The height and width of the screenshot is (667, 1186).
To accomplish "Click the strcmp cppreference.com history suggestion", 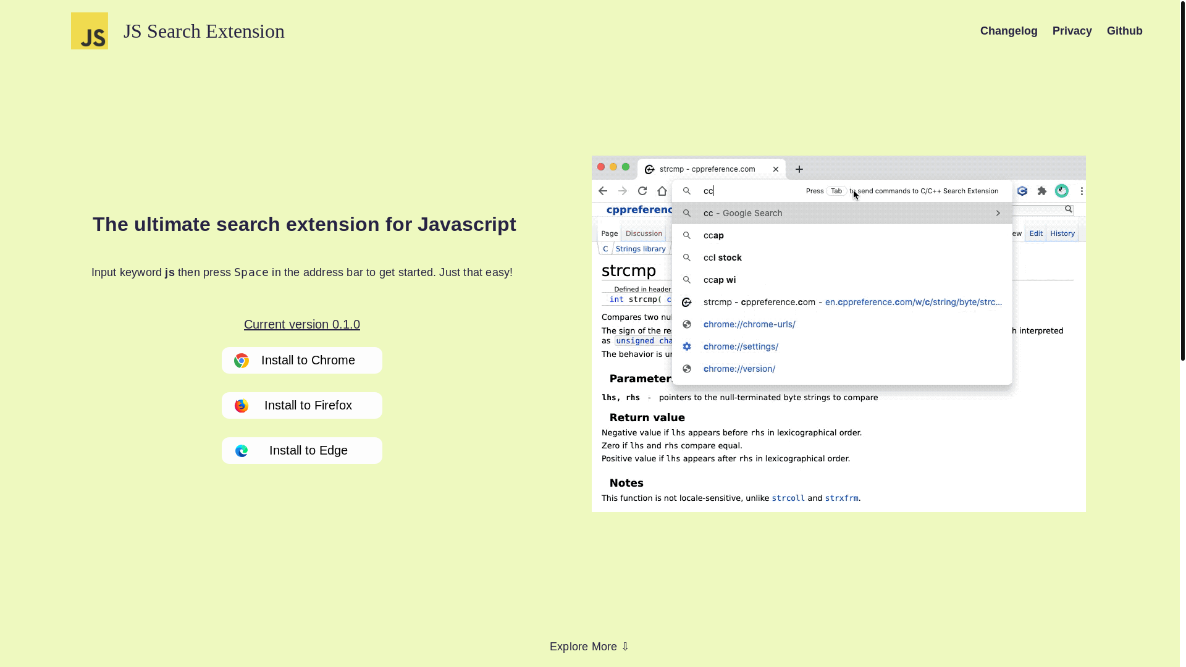I will click(x=842, y=302).
